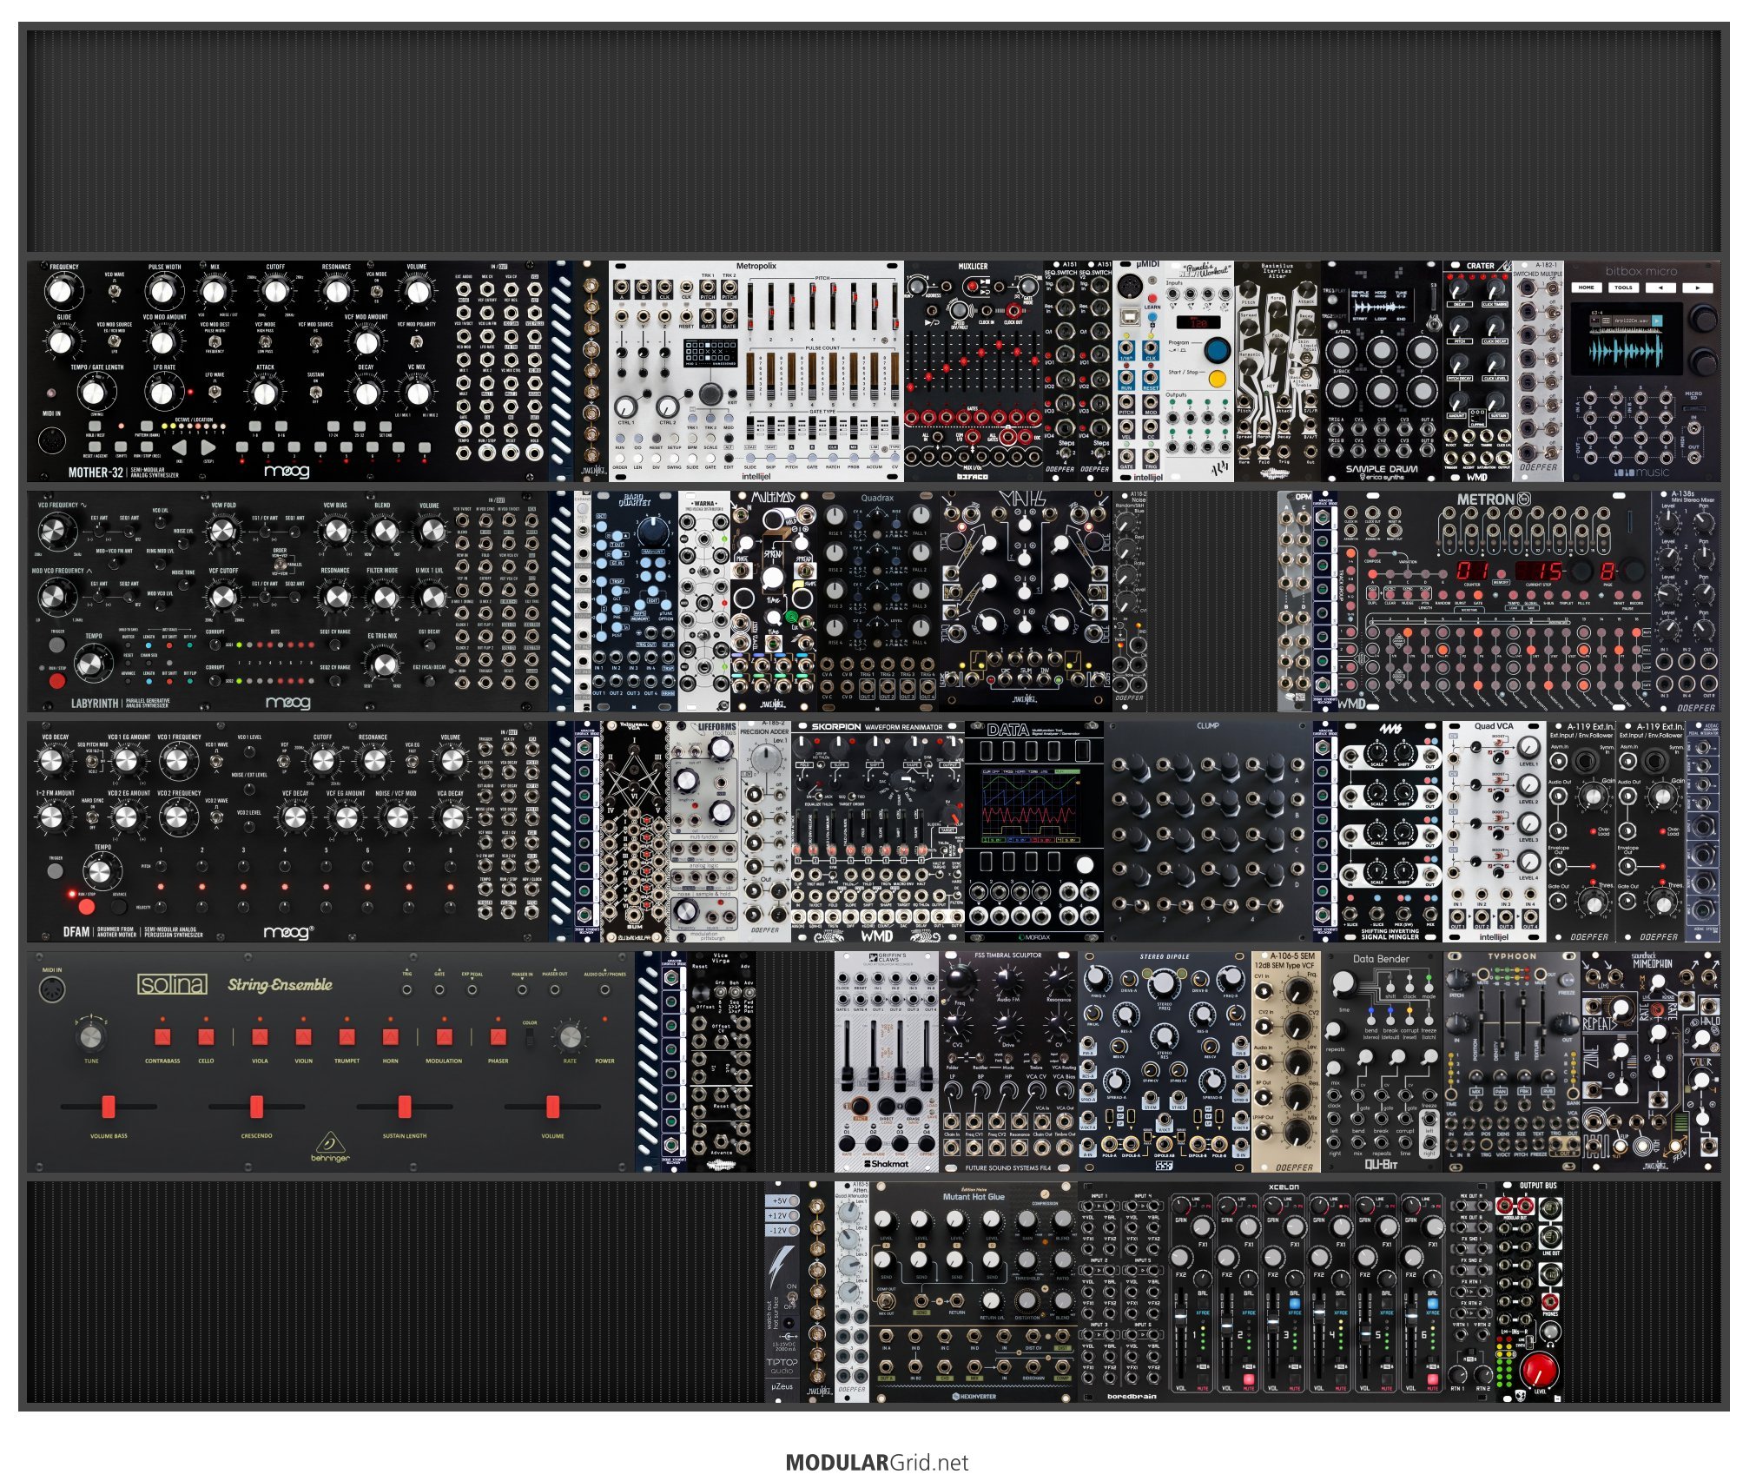The height and width of the screenshot is (1481, 1756).
Task: Click the MIDI IN socket on Mother-32
Action: click(x=52, y=440)
